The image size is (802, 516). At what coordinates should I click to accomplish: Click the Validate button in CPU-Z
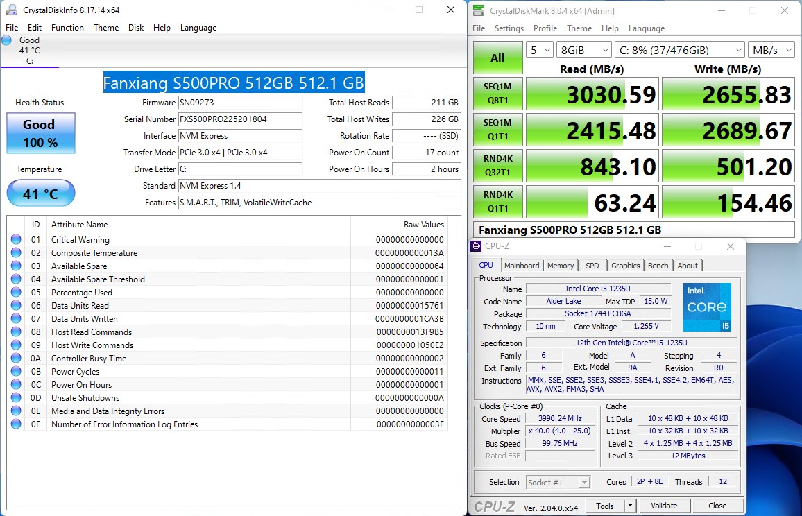[x=664, y=506]
